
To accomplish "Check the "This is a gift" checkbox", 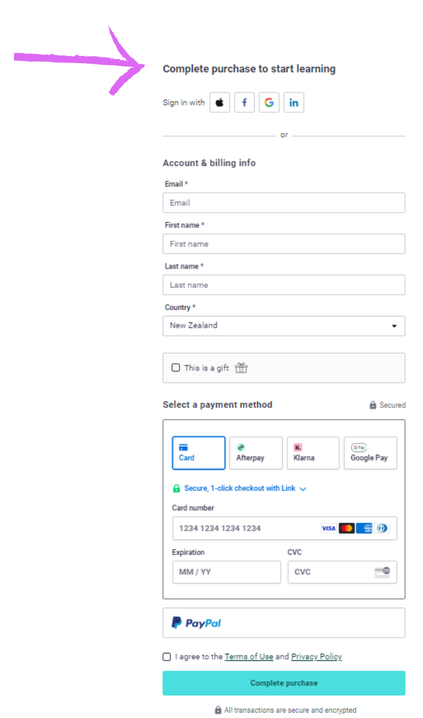I will [x=176, y=368].
